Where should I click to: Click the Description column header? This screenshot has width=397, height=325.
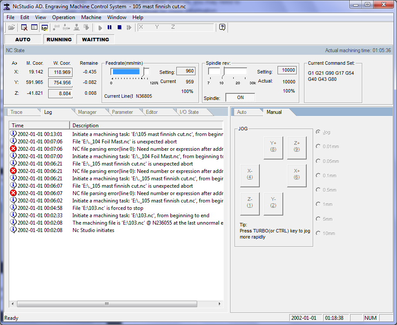point(146,125)
